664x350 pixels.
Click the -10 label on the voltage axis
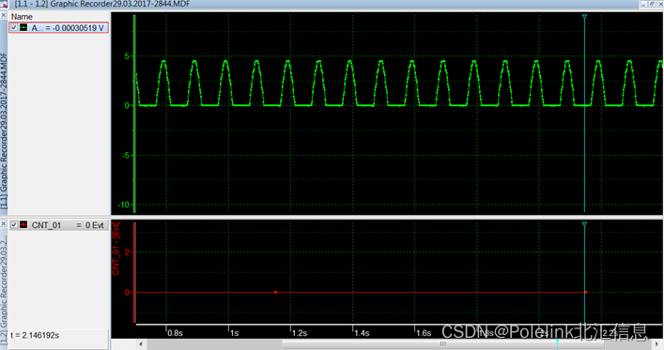pyautogui.click(x=123, y=205)
